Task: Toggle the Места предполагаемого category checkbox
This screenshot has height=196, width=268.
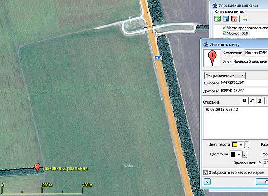Action: pyautogui.click(x=224, y=28)
